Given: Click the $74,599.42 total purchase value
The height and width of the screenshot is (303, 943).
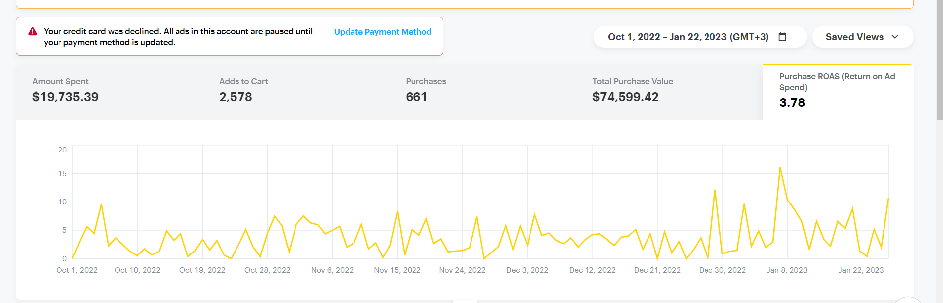Looking at the screenshot, I should [625, 97].
